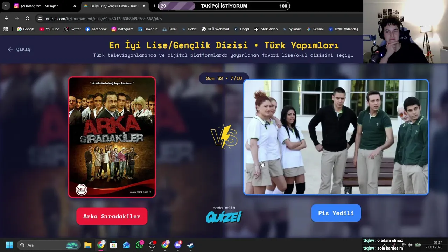Open Steam from the taskbar

[x=190, y=245]
